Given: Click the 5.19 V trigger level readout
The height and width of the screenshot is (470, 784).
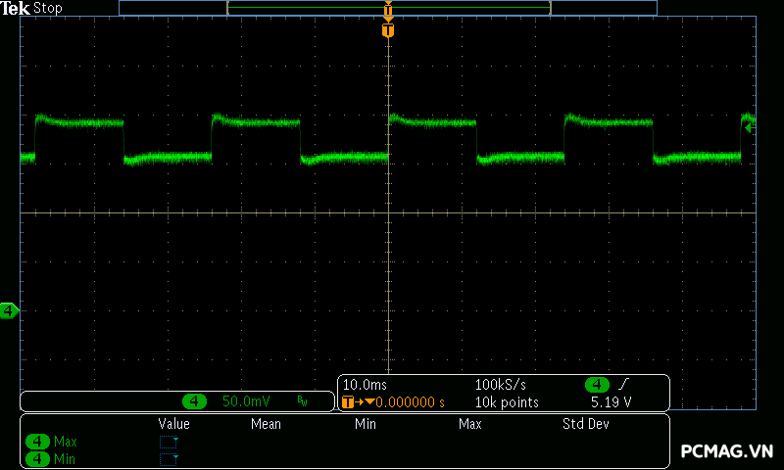Looking at the screenshot, I should pyautogui.click(x=611, y=401).
